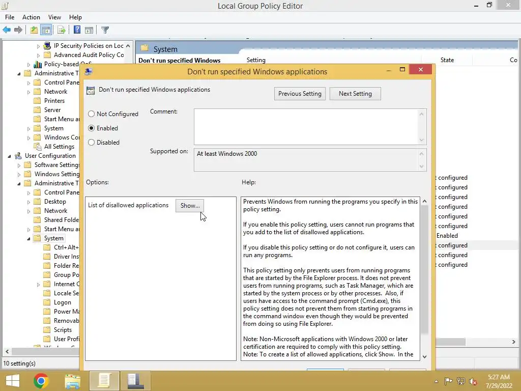Click the Setting column header
Viewport: 521px width, 391px height.
click(256, 60)
